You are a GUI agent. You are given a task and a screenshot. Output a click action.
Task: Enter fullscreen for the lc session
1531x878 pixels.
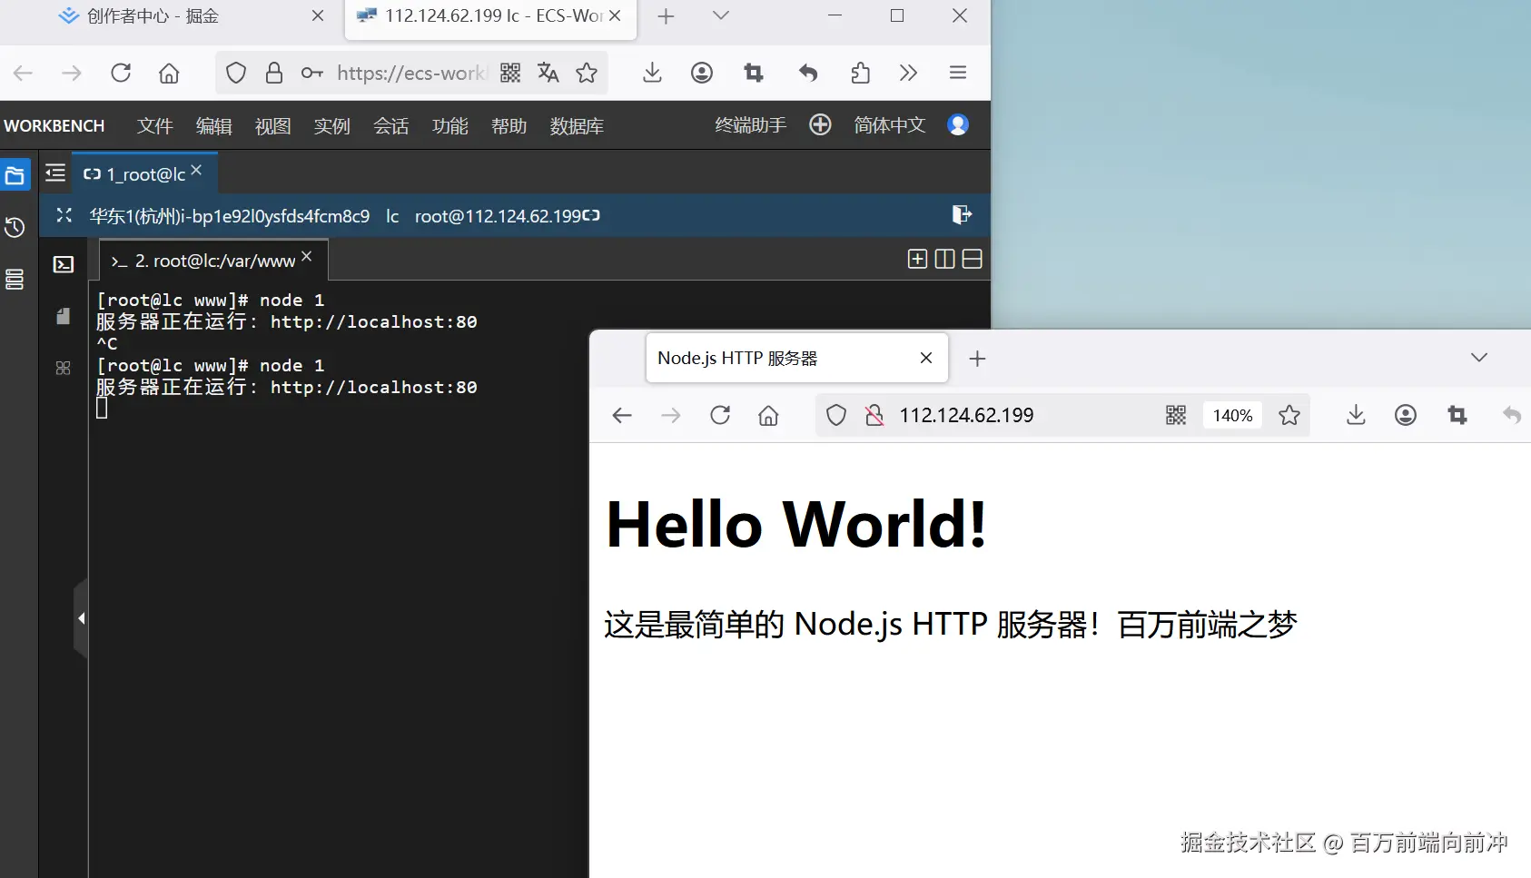(x=63, y=216)
